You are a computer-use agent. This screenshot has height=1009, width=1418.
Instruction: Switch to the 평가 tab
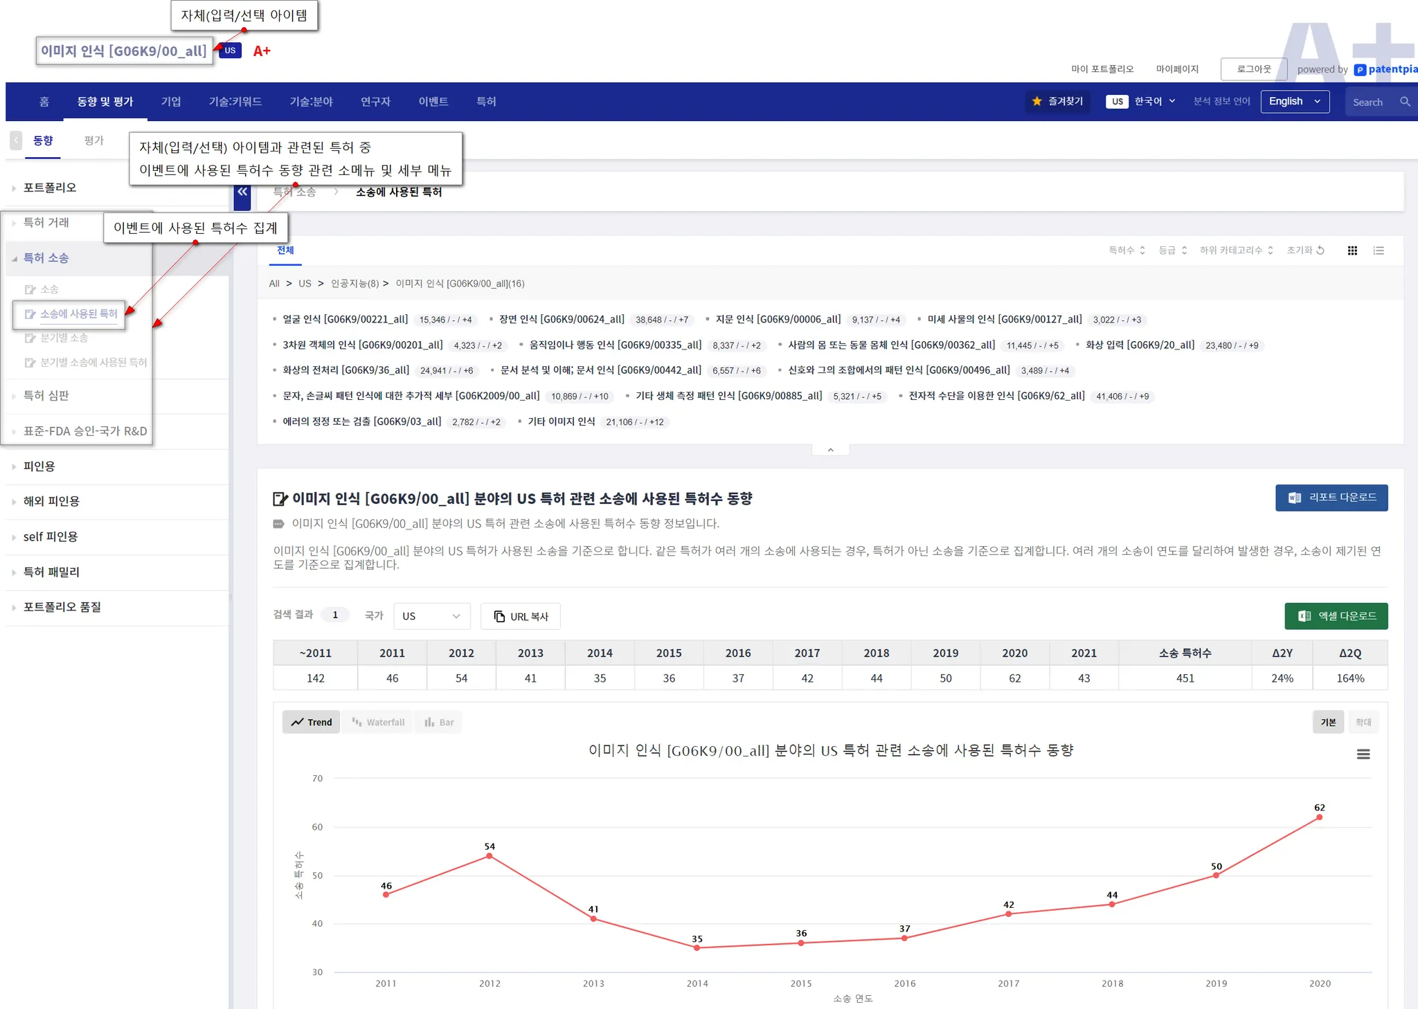(93, 140)
